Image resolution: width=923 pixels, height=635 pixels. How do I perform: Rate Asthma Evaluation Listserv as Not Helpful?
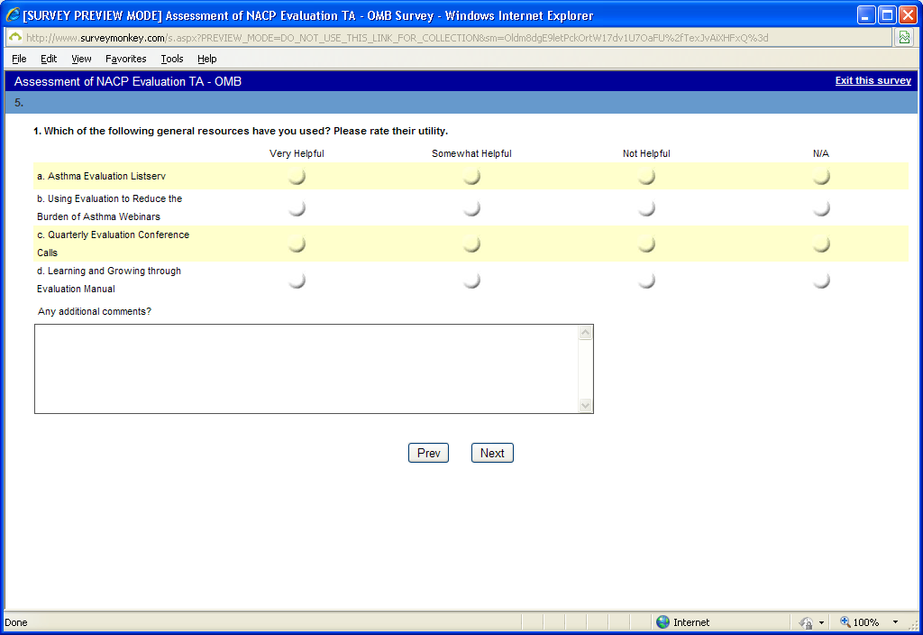[646, 176]
